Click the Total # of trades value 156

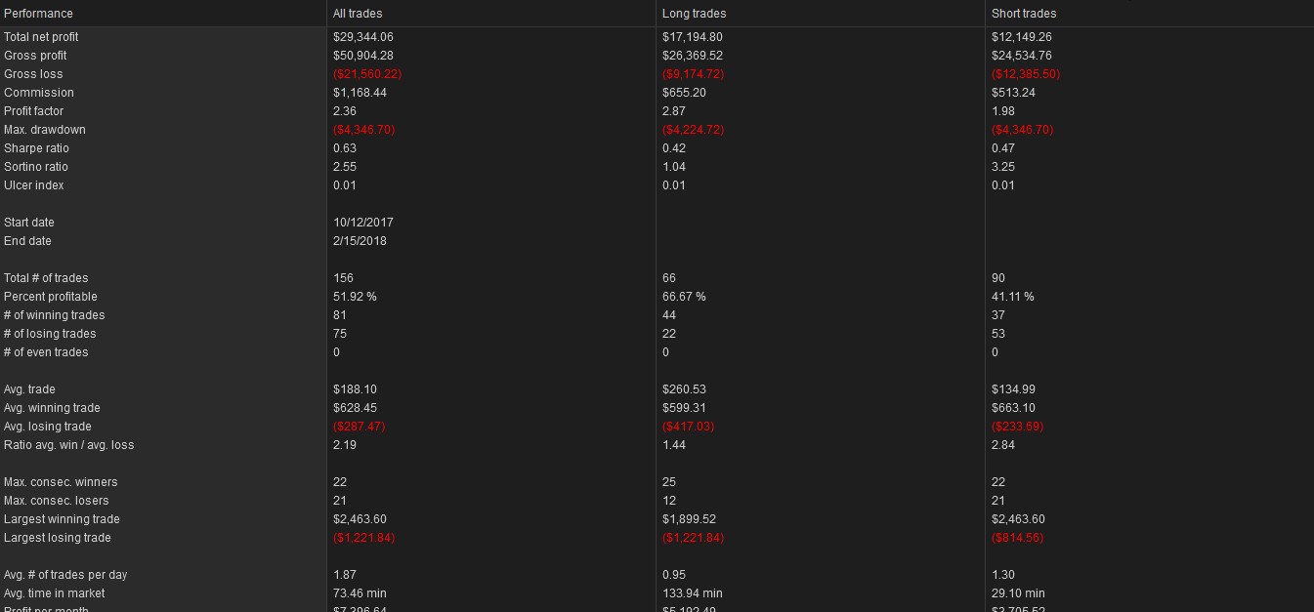pyautogui.click(x=343, y=278)
